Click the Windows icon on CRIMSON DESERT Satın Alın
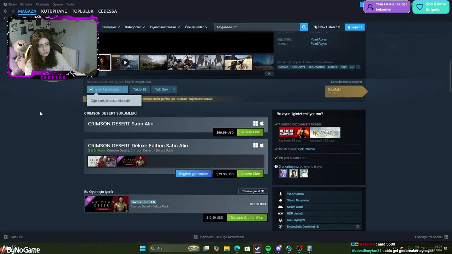 click(255, 123)
